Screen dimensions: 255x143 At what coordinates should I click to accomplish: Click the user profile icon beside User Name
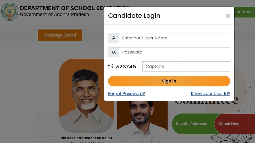coord(114,38)
